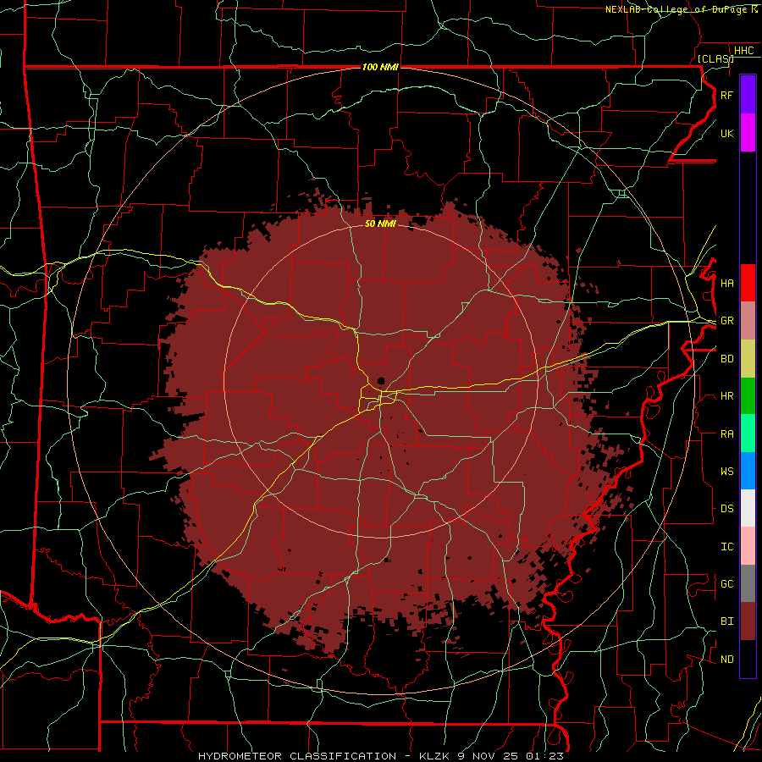Click the GC gray legend swatch
762x762 pixels.
pyautogui.click(x=748, y=583)
